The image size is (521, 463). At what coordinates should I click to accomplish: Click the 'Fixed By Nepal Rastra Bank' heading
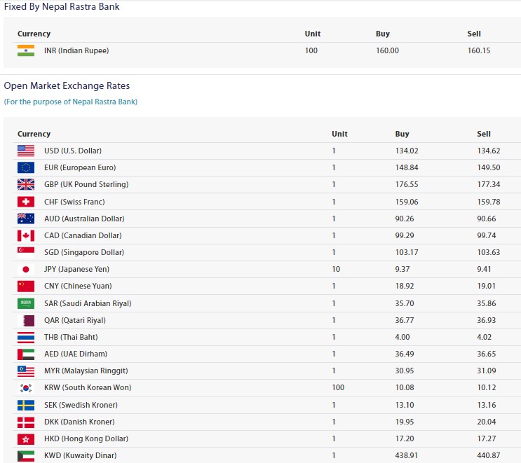tap(62, 7)
